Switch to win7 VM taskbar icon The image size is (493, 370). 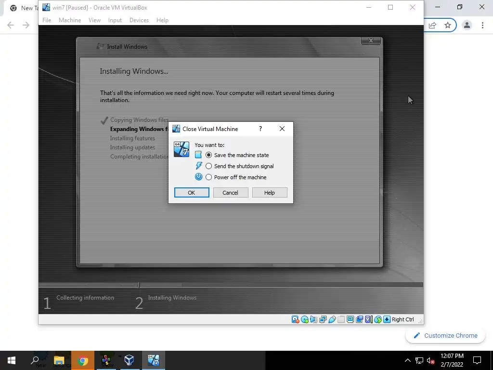154,360
